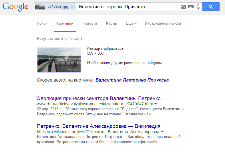The height and width of the screenshot is (164, 225).
Task: Click the 5846962.jpg uploaded image chip
Action: 55,7
